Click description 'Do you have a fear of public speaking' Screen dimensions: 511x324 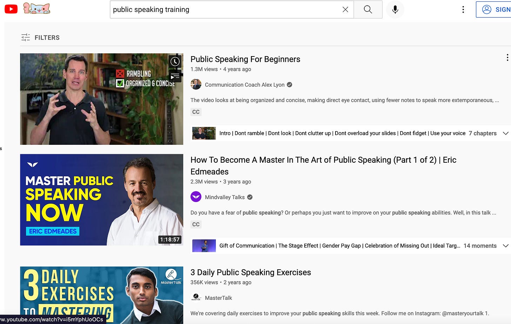pyautogui.click(x=343, y=212)
